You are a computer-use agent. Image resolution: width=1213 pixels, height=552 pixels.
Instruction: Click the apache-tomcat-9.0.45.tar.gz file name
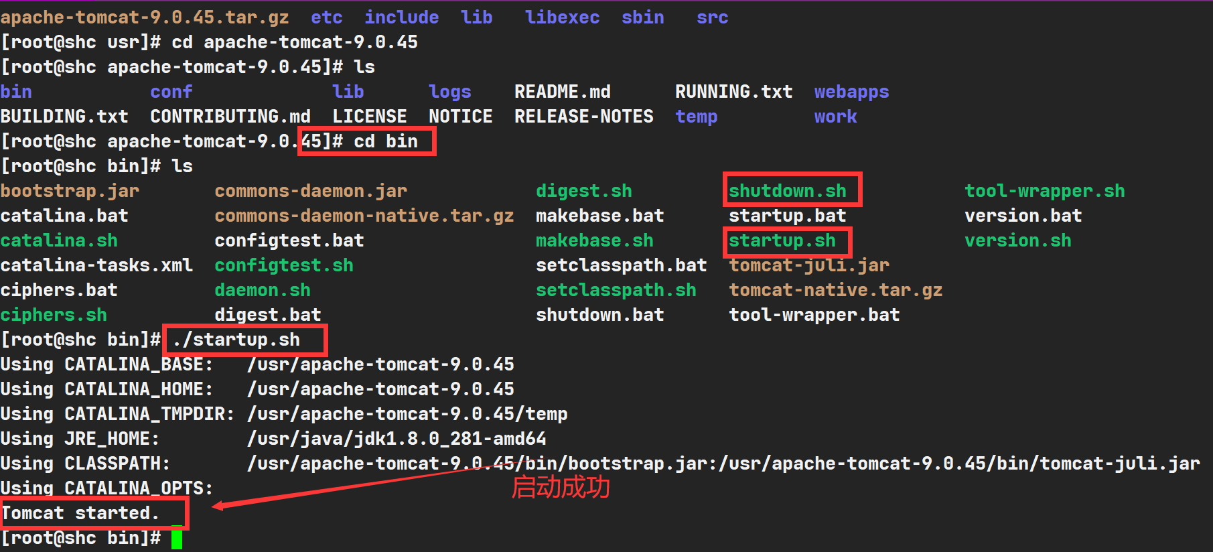[145, 17]
